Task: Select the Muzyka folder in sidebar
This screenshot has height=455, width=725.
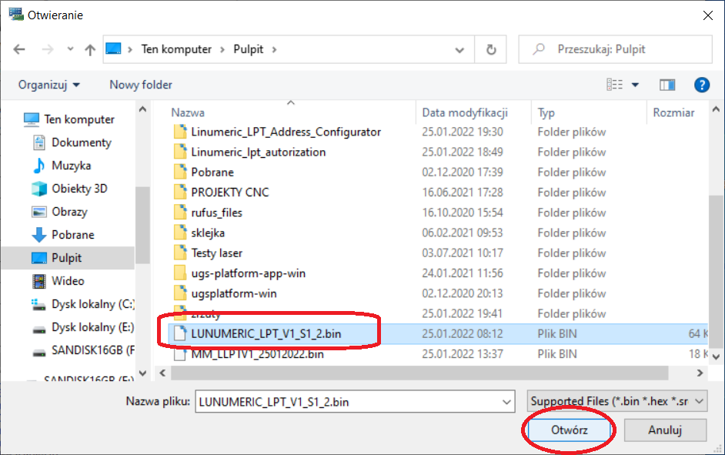Action: coord(71,166)
